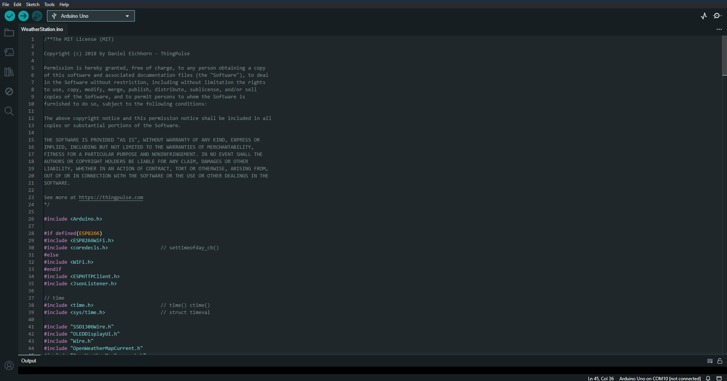The height and width of the screenshot is (381, 727).
Task: Open the Sketchbook folder panel
Action: (9, 33)
